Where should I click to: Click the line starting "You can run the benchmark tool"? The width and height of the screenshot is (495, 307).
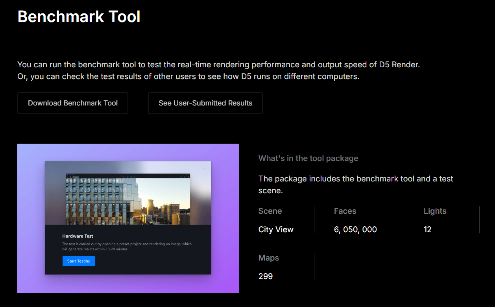pyautogui.click(x=219, y=65)
